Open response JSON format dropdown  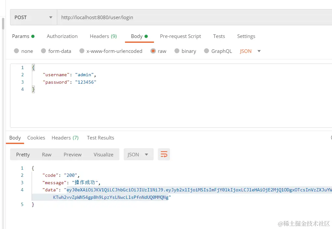[138, 154]
